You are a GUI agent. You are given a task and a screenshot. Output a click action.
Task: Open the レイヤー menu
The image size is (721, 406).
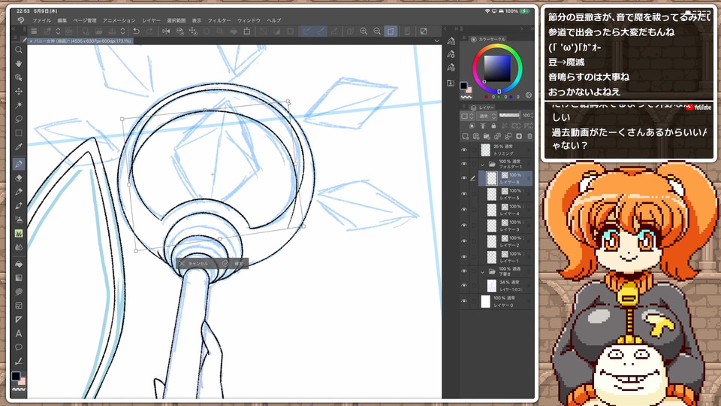pos(151,20)
